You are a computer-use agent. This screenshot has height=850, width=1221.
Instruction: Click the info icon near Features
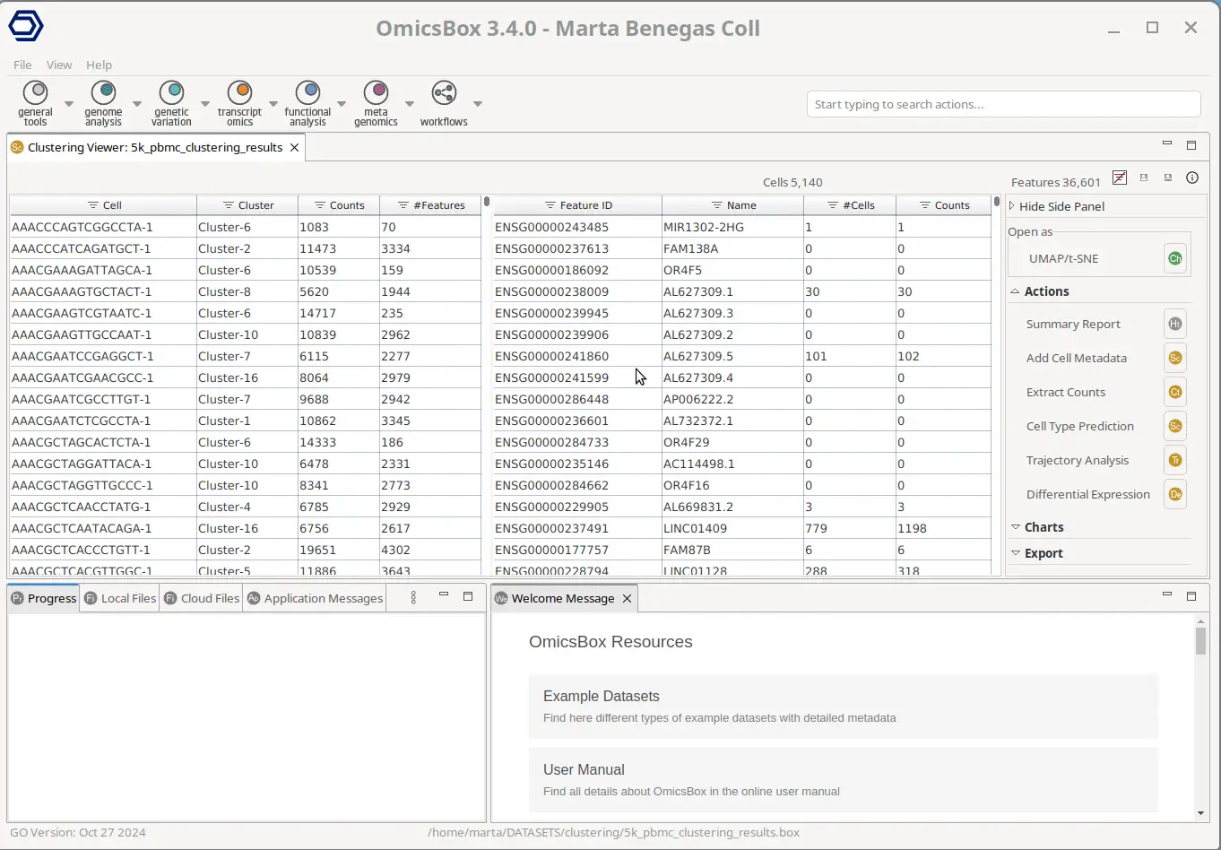(x=1191, y=178)
